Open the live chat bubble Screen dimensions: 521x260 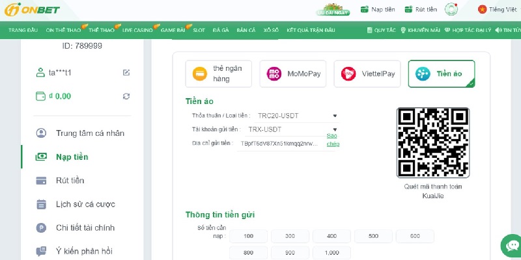(x=511, y=246)
